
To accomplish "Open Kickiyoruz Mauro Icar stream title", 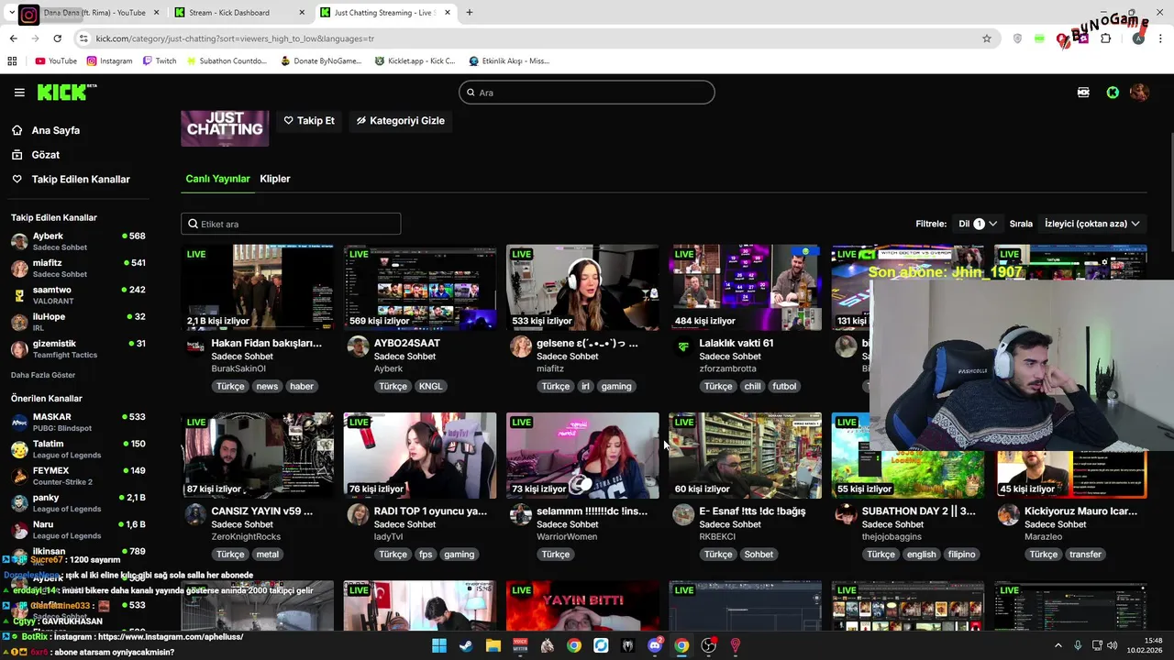I will click(1080, 511).
